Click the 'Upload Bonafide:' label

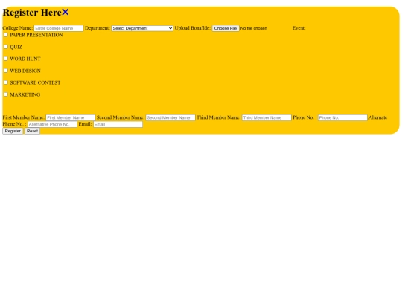(193, 28)
